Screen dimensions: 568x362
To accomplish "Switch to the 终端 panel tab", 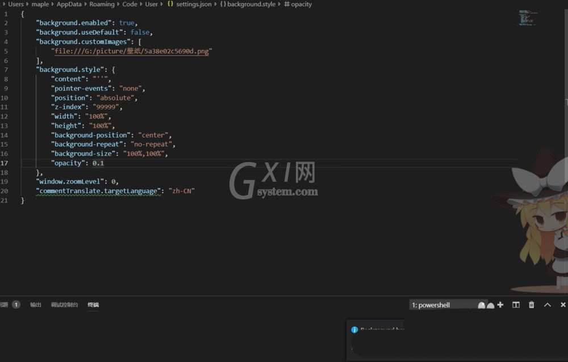I will 93,305.
